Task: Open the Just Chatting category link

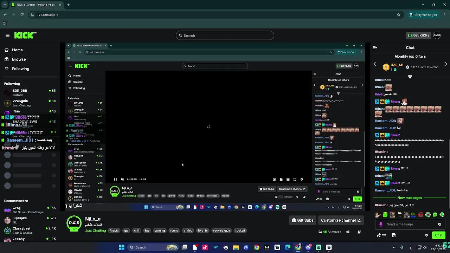Action: pos(95,231)
